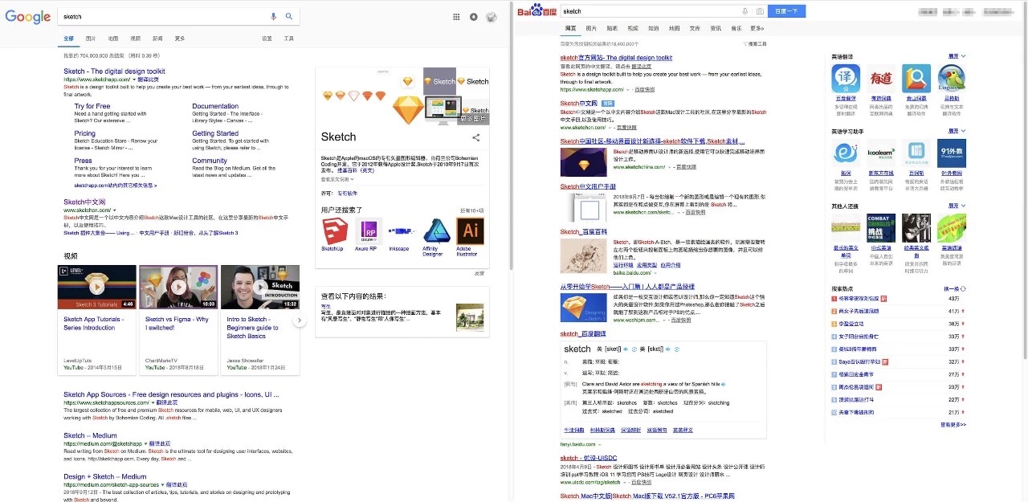The height and width of the screenshot is (502, 1028).
Task: Expand the 其他人还搜 section
Action: click(x=957, y=206)
